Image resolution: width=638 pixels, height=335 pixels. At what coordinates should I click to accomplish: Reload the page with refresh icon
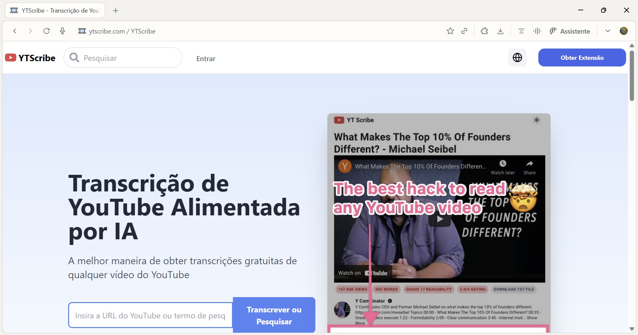(47, 31)
